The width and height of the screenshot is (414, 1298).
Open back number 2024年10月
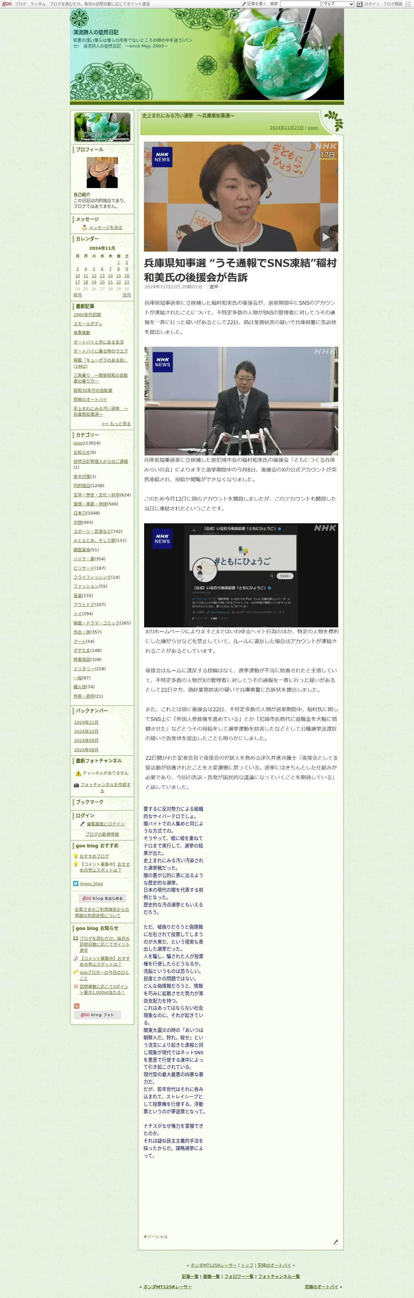(86, 732)
